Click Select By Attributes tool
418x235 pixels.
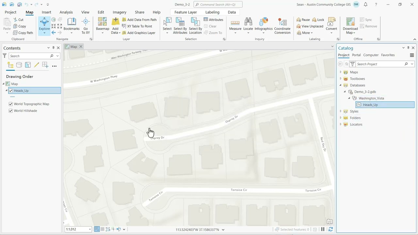(180, 25)
